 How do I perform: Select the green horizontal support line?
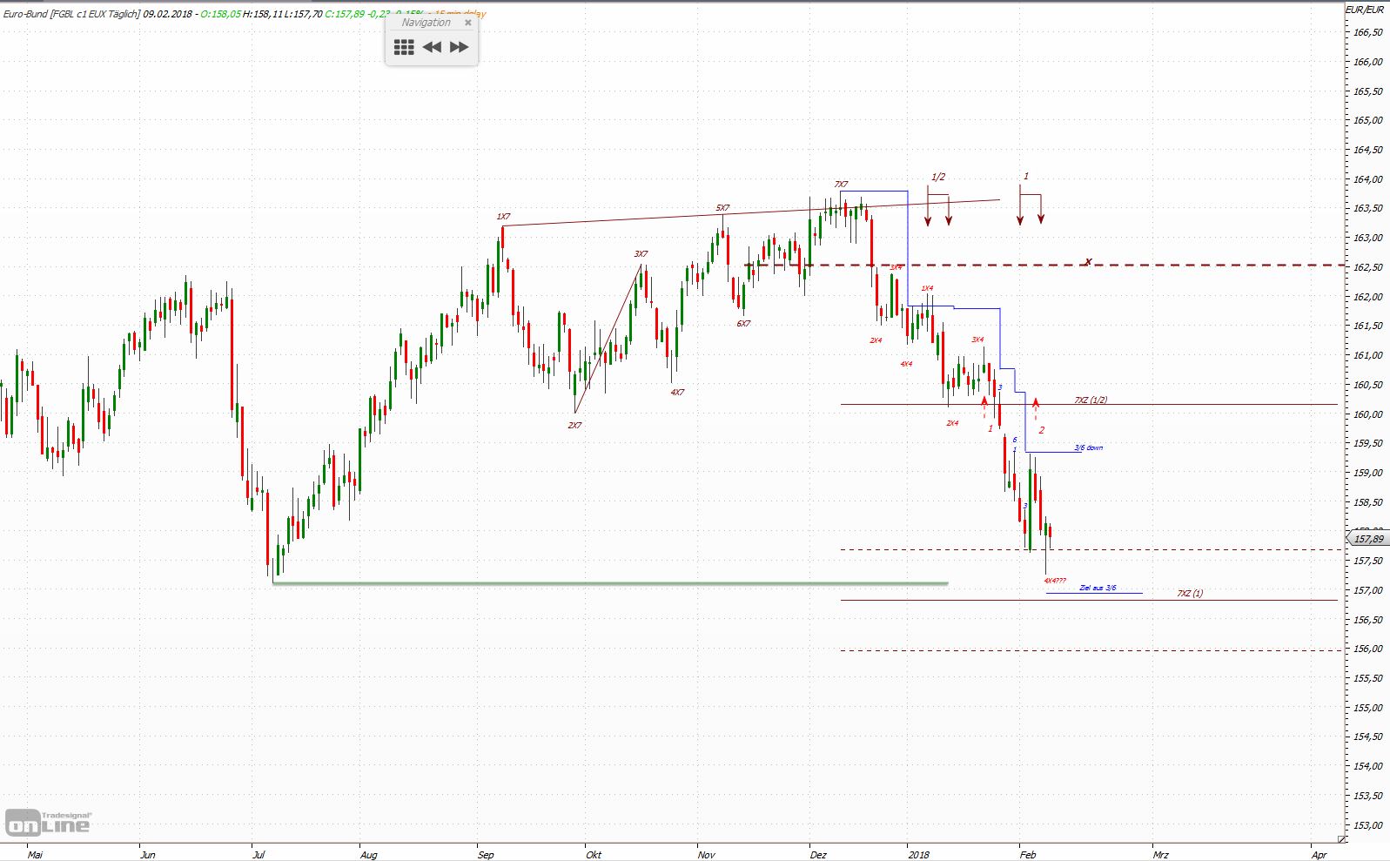[609, 583]
